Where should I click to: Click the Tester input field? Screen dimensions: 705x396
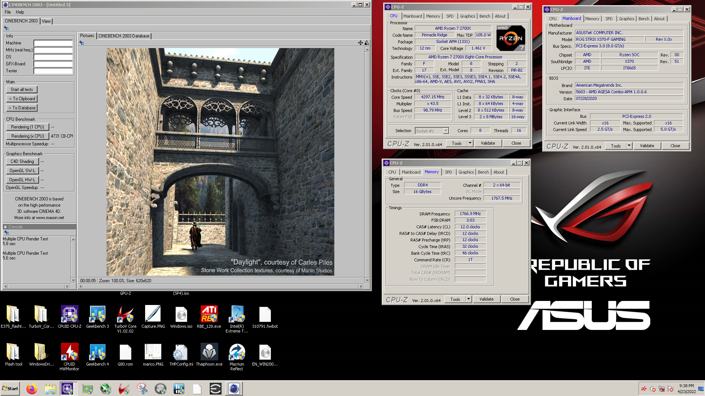click(53, 71)
